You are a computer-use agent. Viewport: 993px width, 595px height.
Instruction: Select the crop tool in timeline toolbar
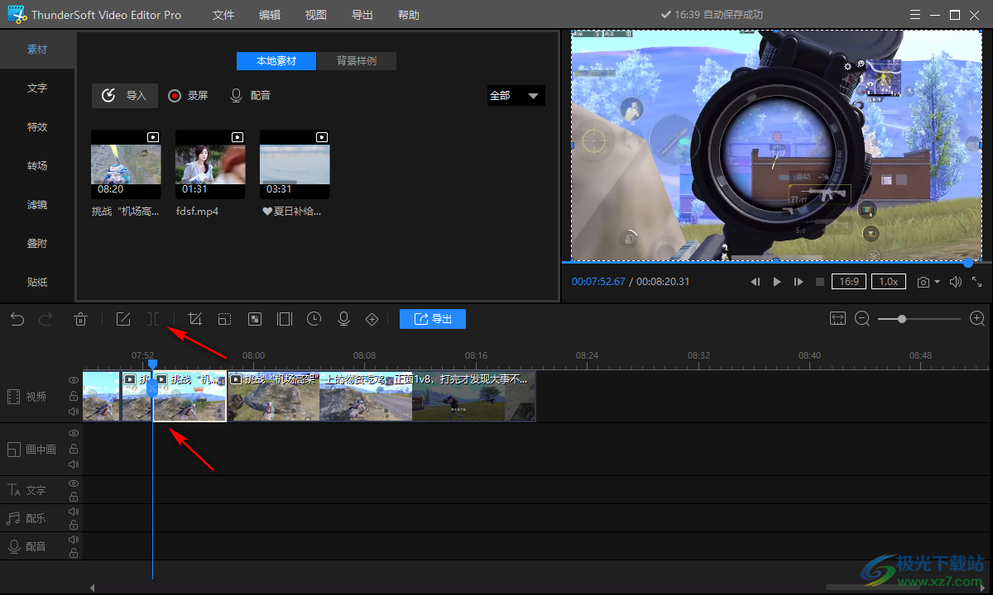coord(195,319)
